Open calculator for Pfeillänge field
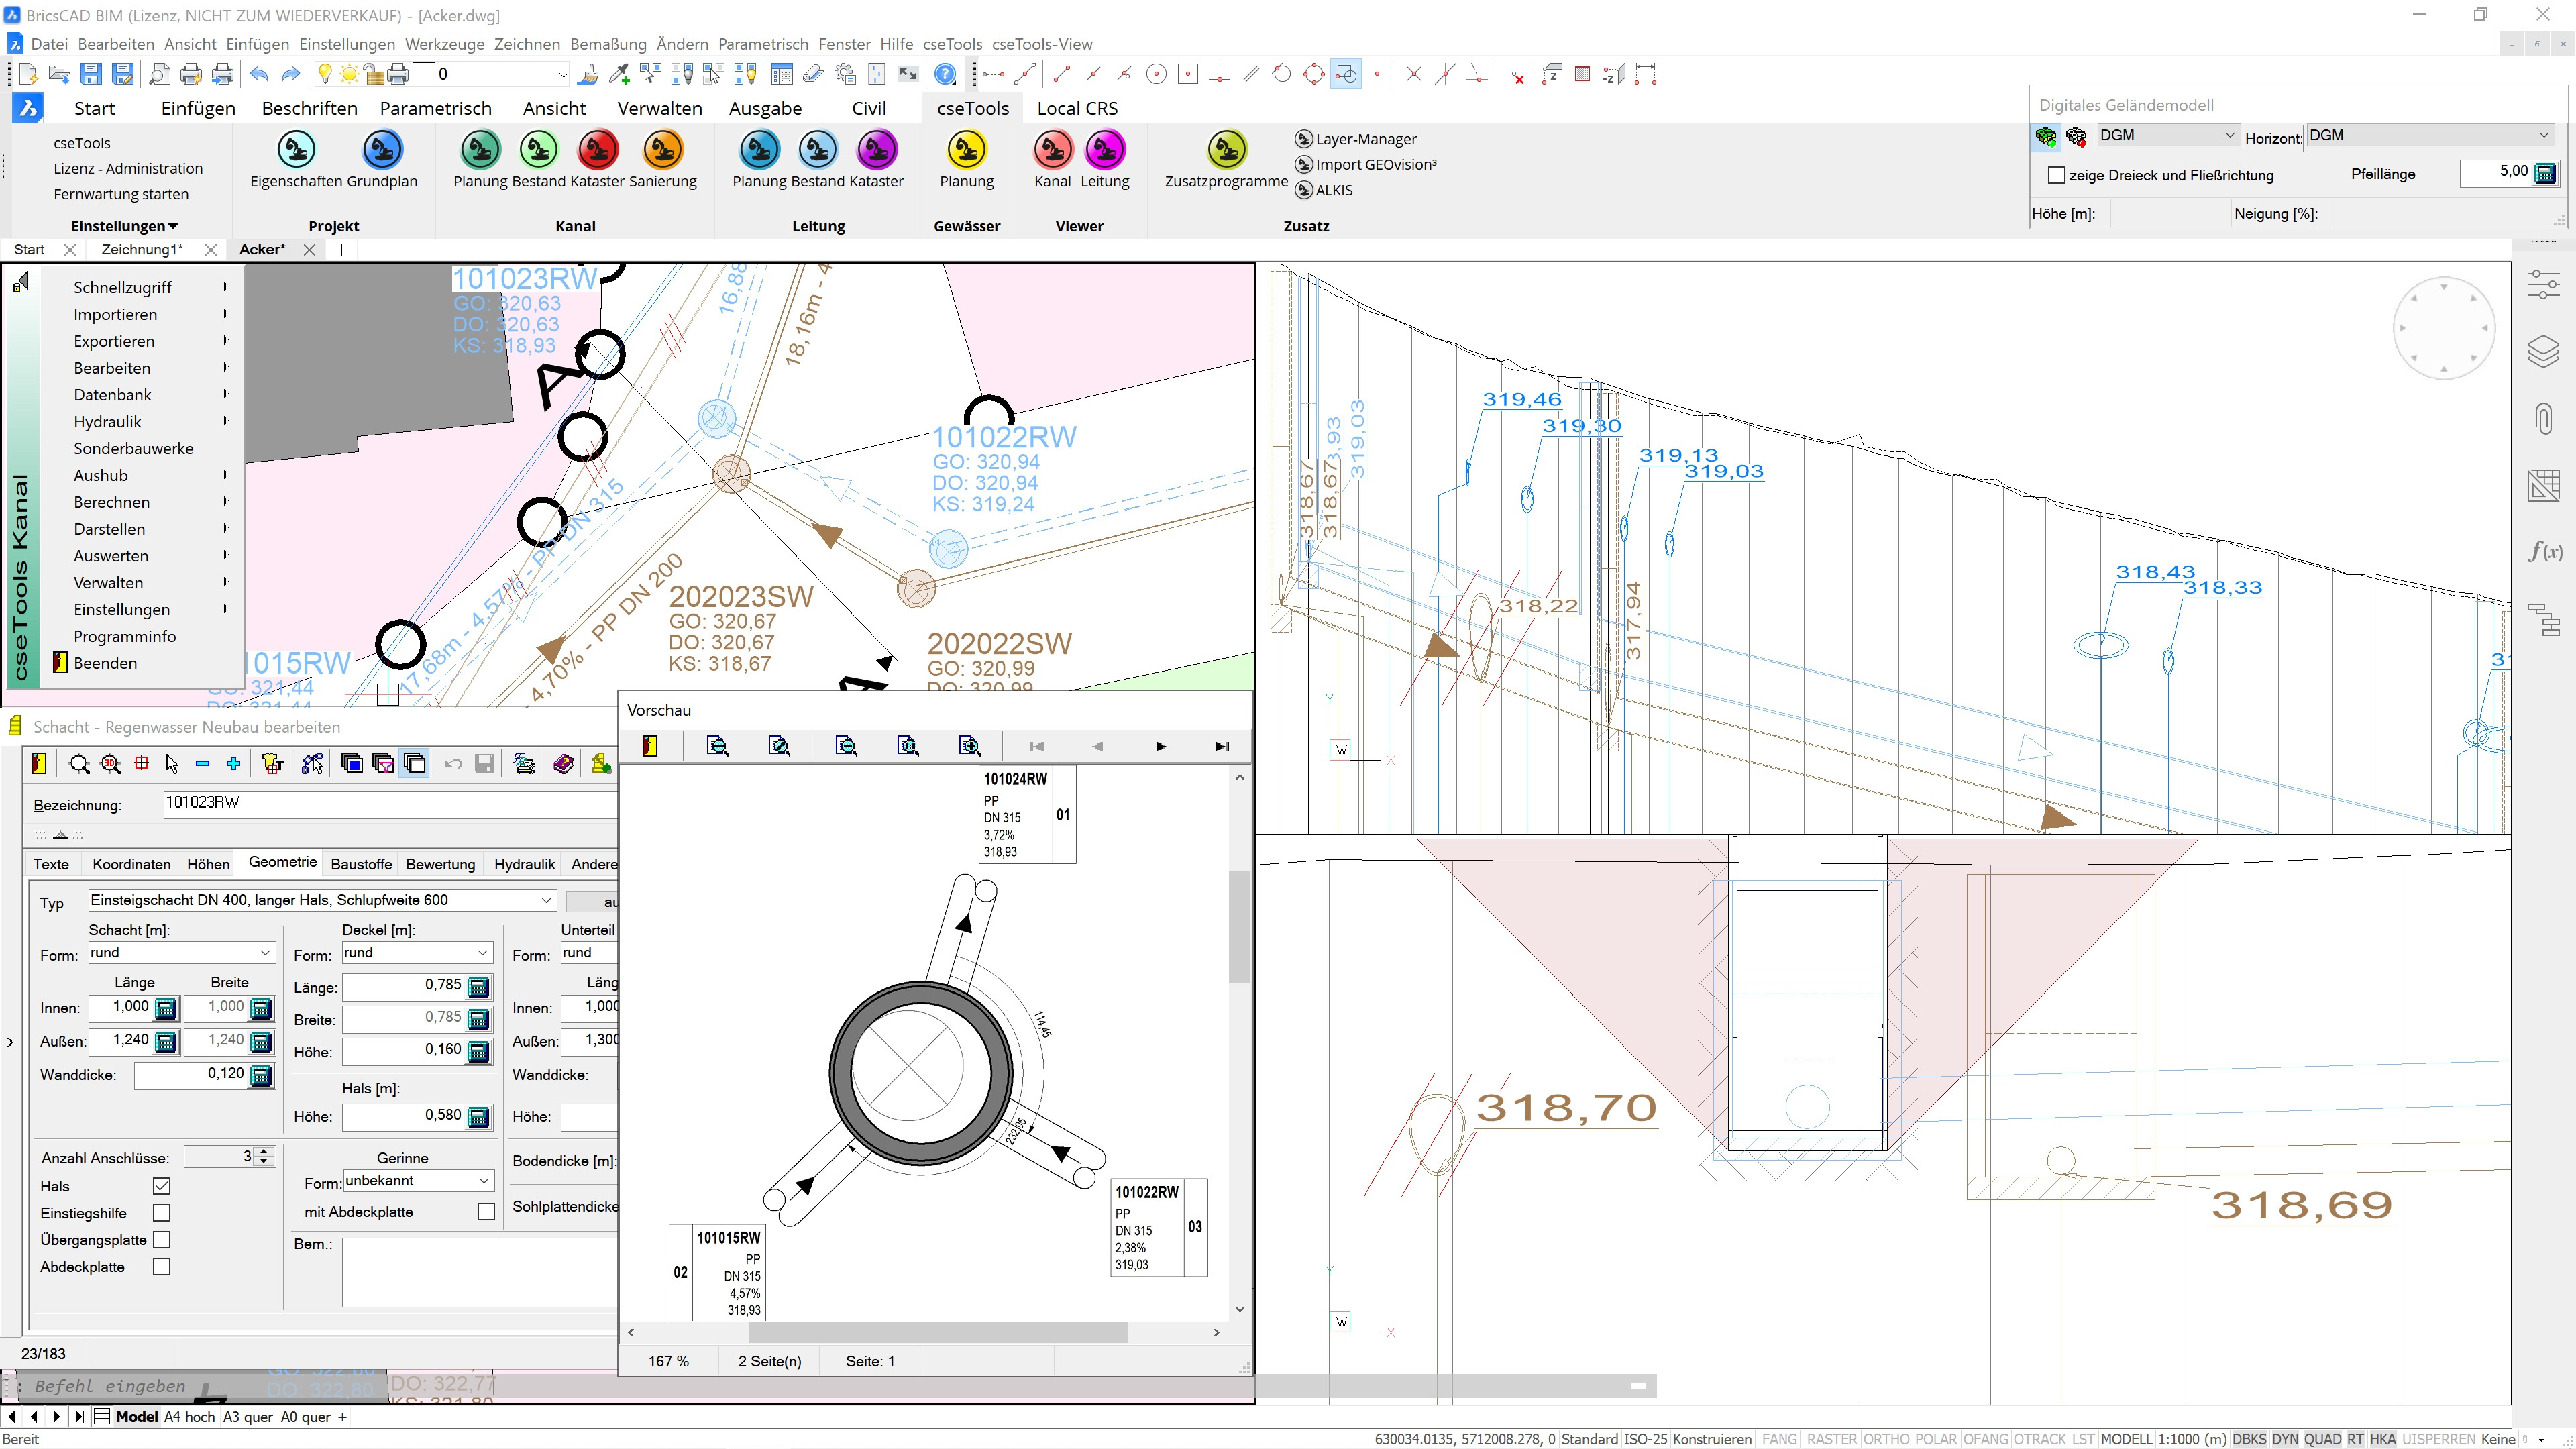 click(2545, 174)
